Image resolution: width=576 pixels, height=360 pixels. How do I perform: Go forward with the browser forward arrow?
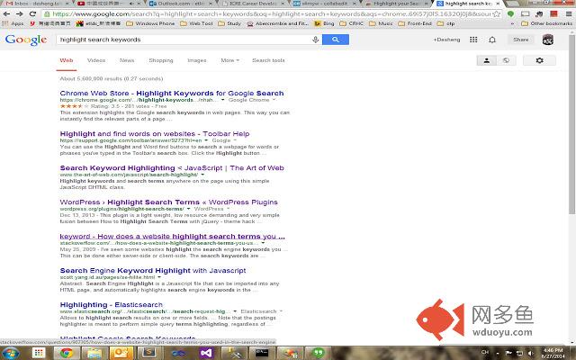tap(20, 13)
